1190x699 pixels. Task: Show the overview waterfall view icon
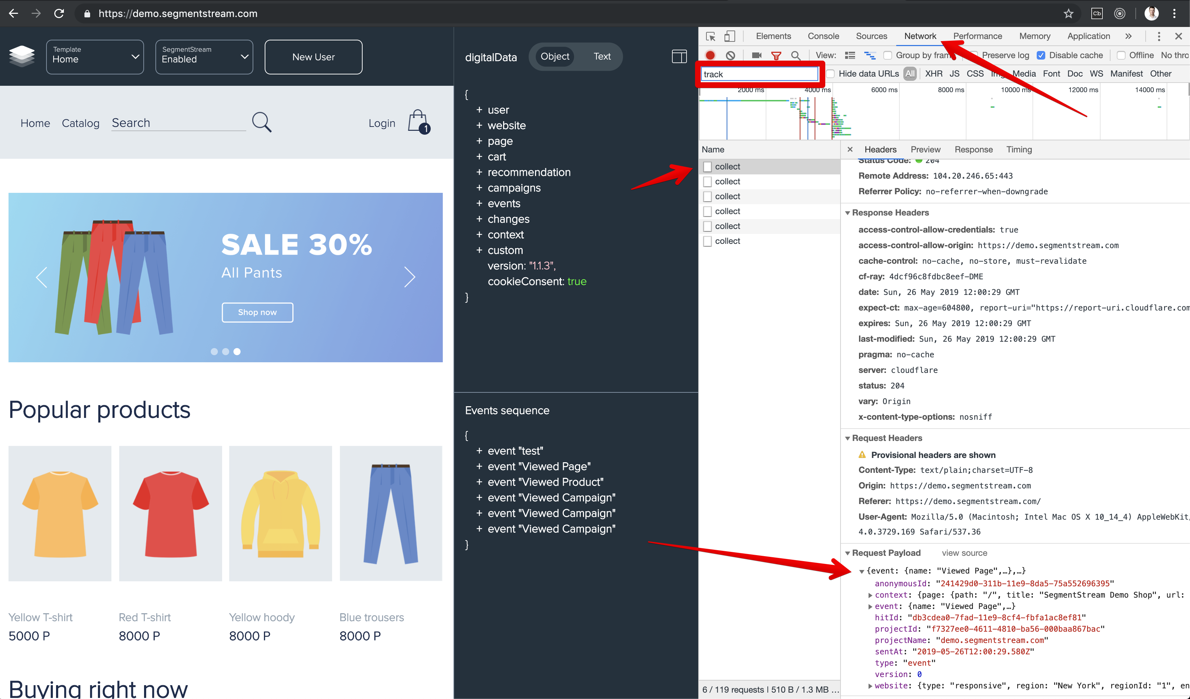(x=870, y=55)
